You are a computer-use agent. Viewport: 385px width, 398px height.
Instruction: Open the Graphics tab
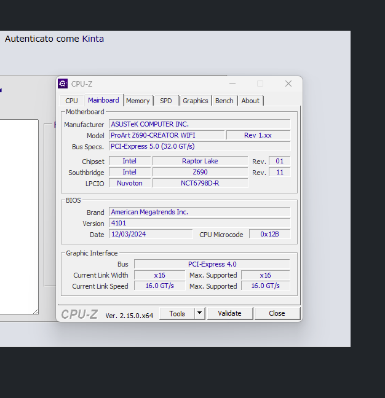coord(196,101)
